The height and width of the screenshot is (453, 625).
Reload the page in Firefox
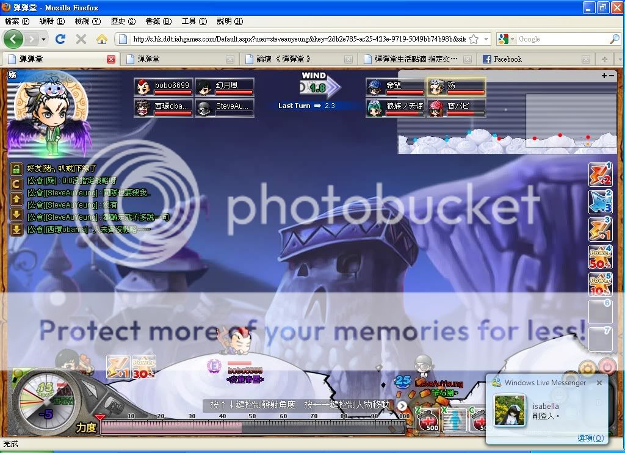[x=60, y=39]
